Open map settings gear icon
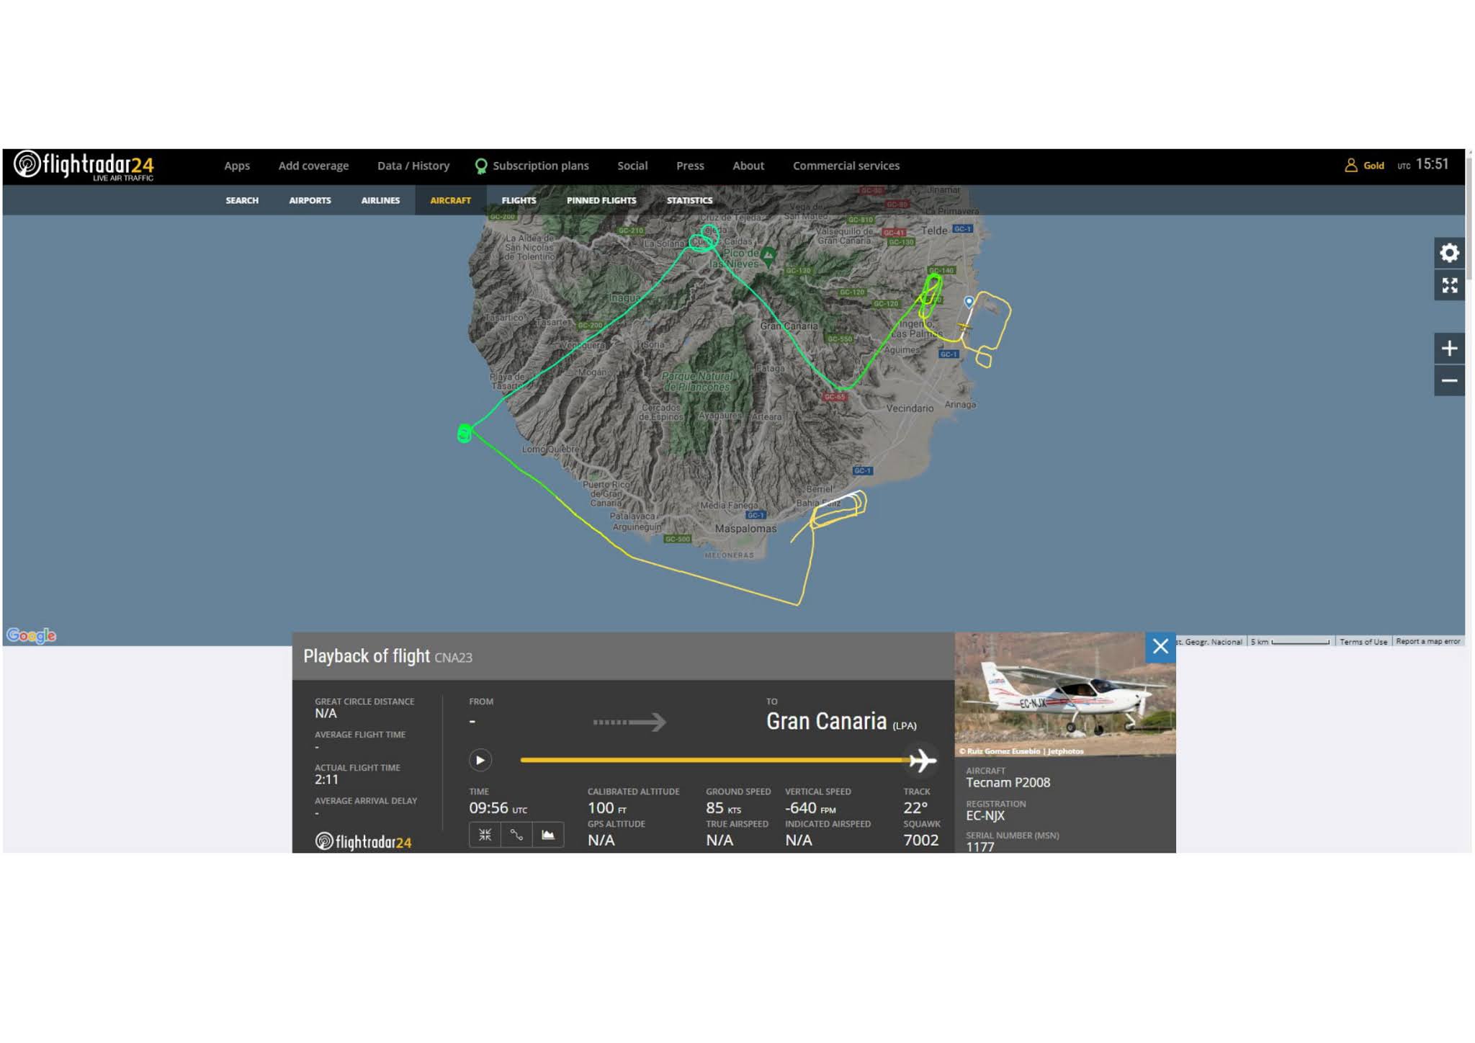This screenshot has width=1475, height=1043. [x=1449, y=253]
